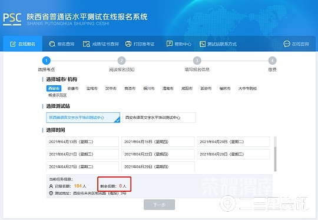
Task: Select the city 铜川市
Action: (x=149, y=88)
